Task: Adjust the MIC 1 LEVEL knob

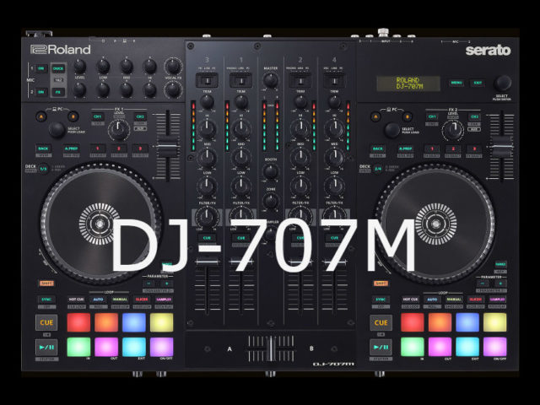Action: (x=79, y=66)
